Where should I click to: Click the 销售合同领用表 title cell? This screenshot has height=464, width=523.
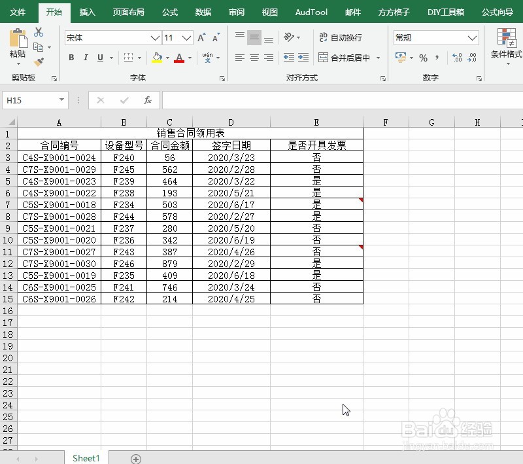pos(190,134)
